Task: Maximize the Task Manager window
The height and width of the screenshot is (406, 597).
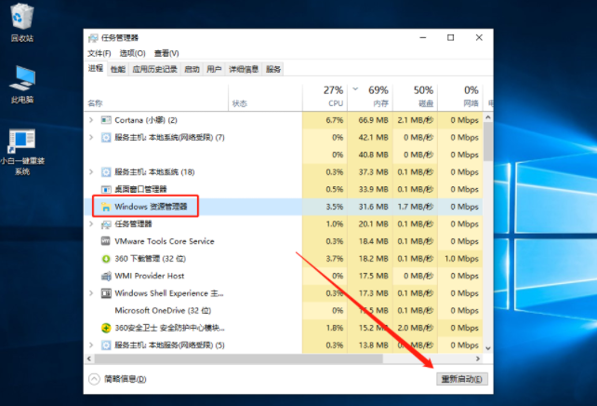Action: click(450, 37)
